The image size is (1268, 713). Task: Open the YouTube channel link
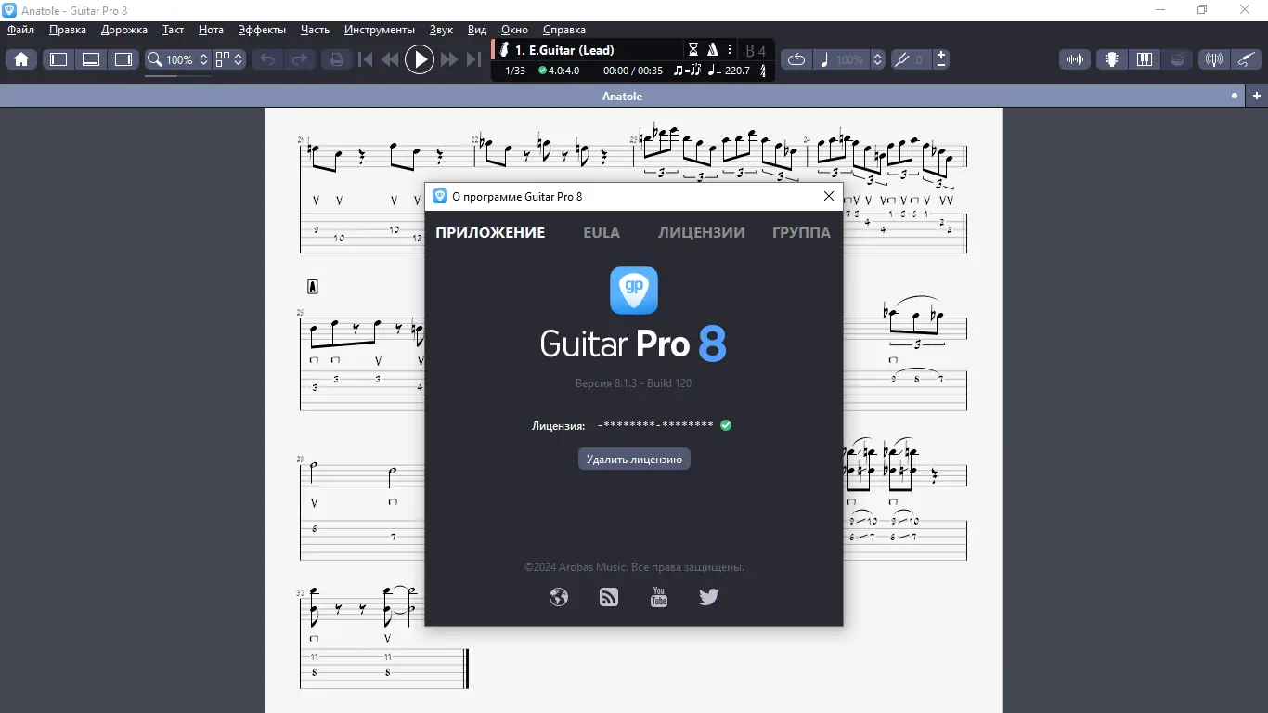pos(659,597)
